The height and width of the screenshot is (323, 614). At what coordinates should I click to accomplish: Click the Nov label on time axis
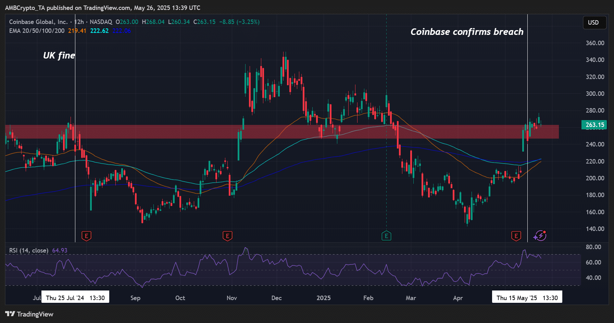(232, 298)
